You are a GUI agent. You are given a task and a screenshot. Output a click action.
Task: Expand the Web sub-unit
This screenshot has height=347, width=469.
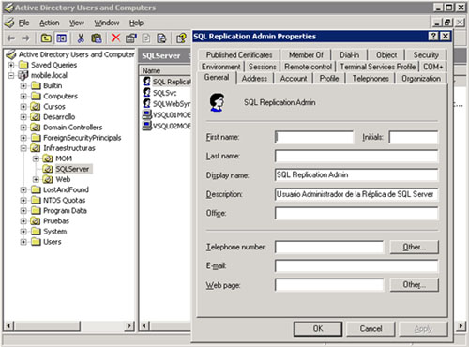[x=36, y=179]
